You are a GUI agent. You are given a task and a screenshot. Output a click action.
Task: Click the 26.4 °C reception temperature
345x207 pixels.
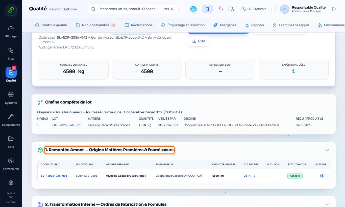(250, 176)
